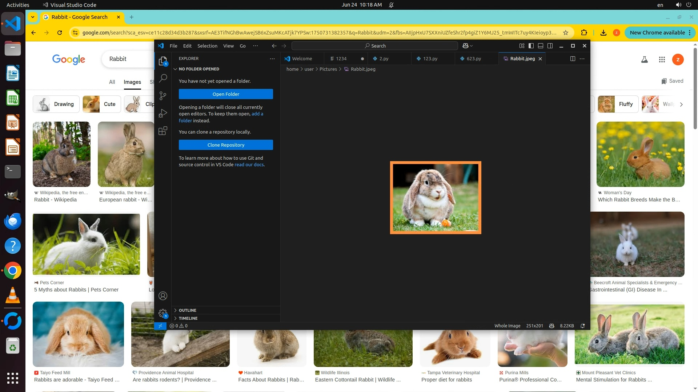Toggle the primary side bar layout button
Image resolution: width=698 pixels, height=392 pixels.
click(531, 46)
